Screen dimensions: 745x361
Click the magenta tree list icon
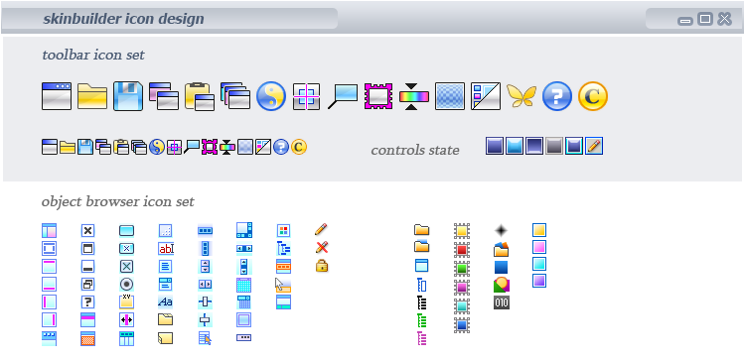[422, 338]
